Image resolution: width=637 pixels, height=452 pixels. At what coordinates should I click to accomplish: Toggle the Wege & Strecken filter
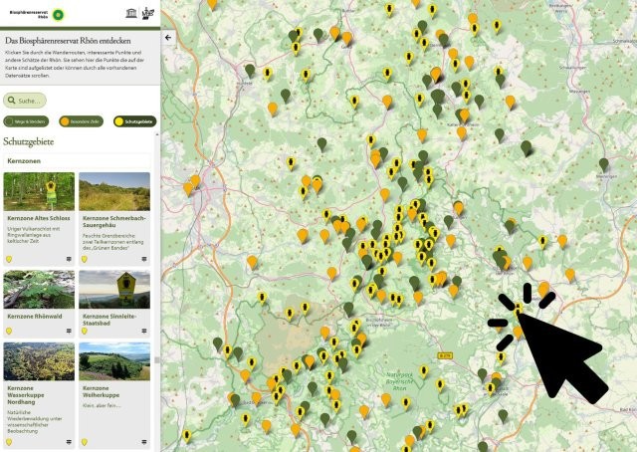tap(27, 121)
